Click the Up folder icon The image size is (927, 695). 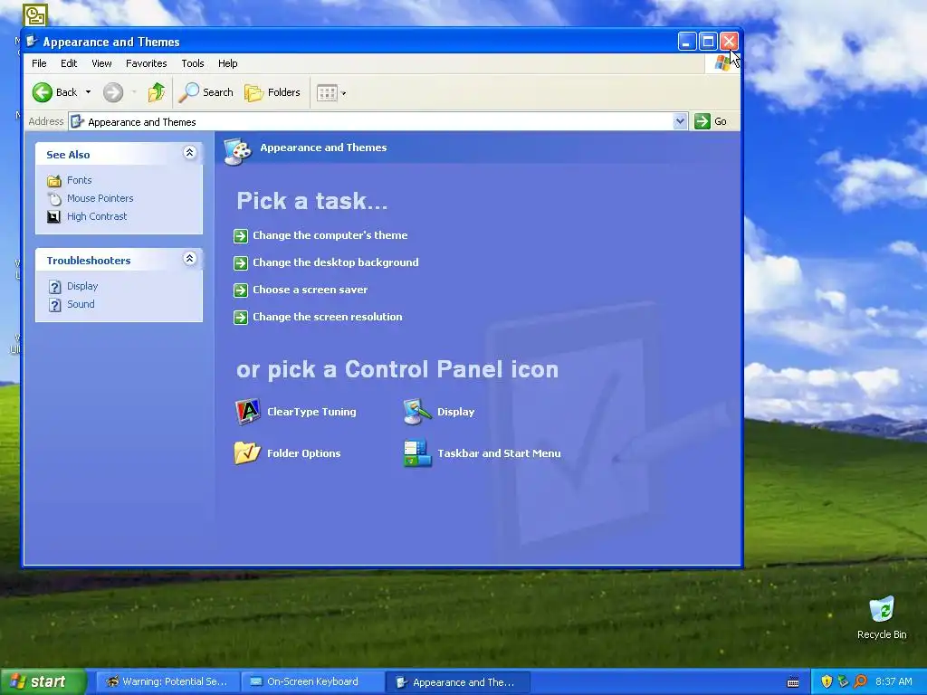157,92
